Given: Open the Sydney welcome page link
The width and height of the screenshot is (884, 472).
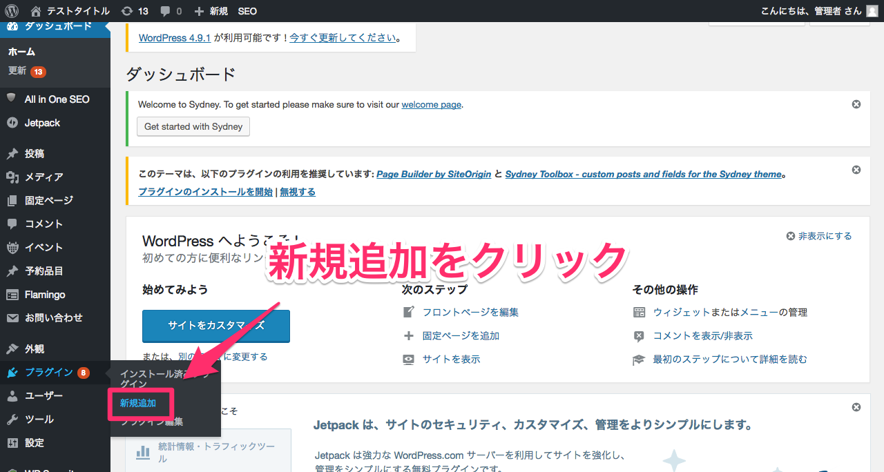Looking at the screenshot, I should pos(431,105).
